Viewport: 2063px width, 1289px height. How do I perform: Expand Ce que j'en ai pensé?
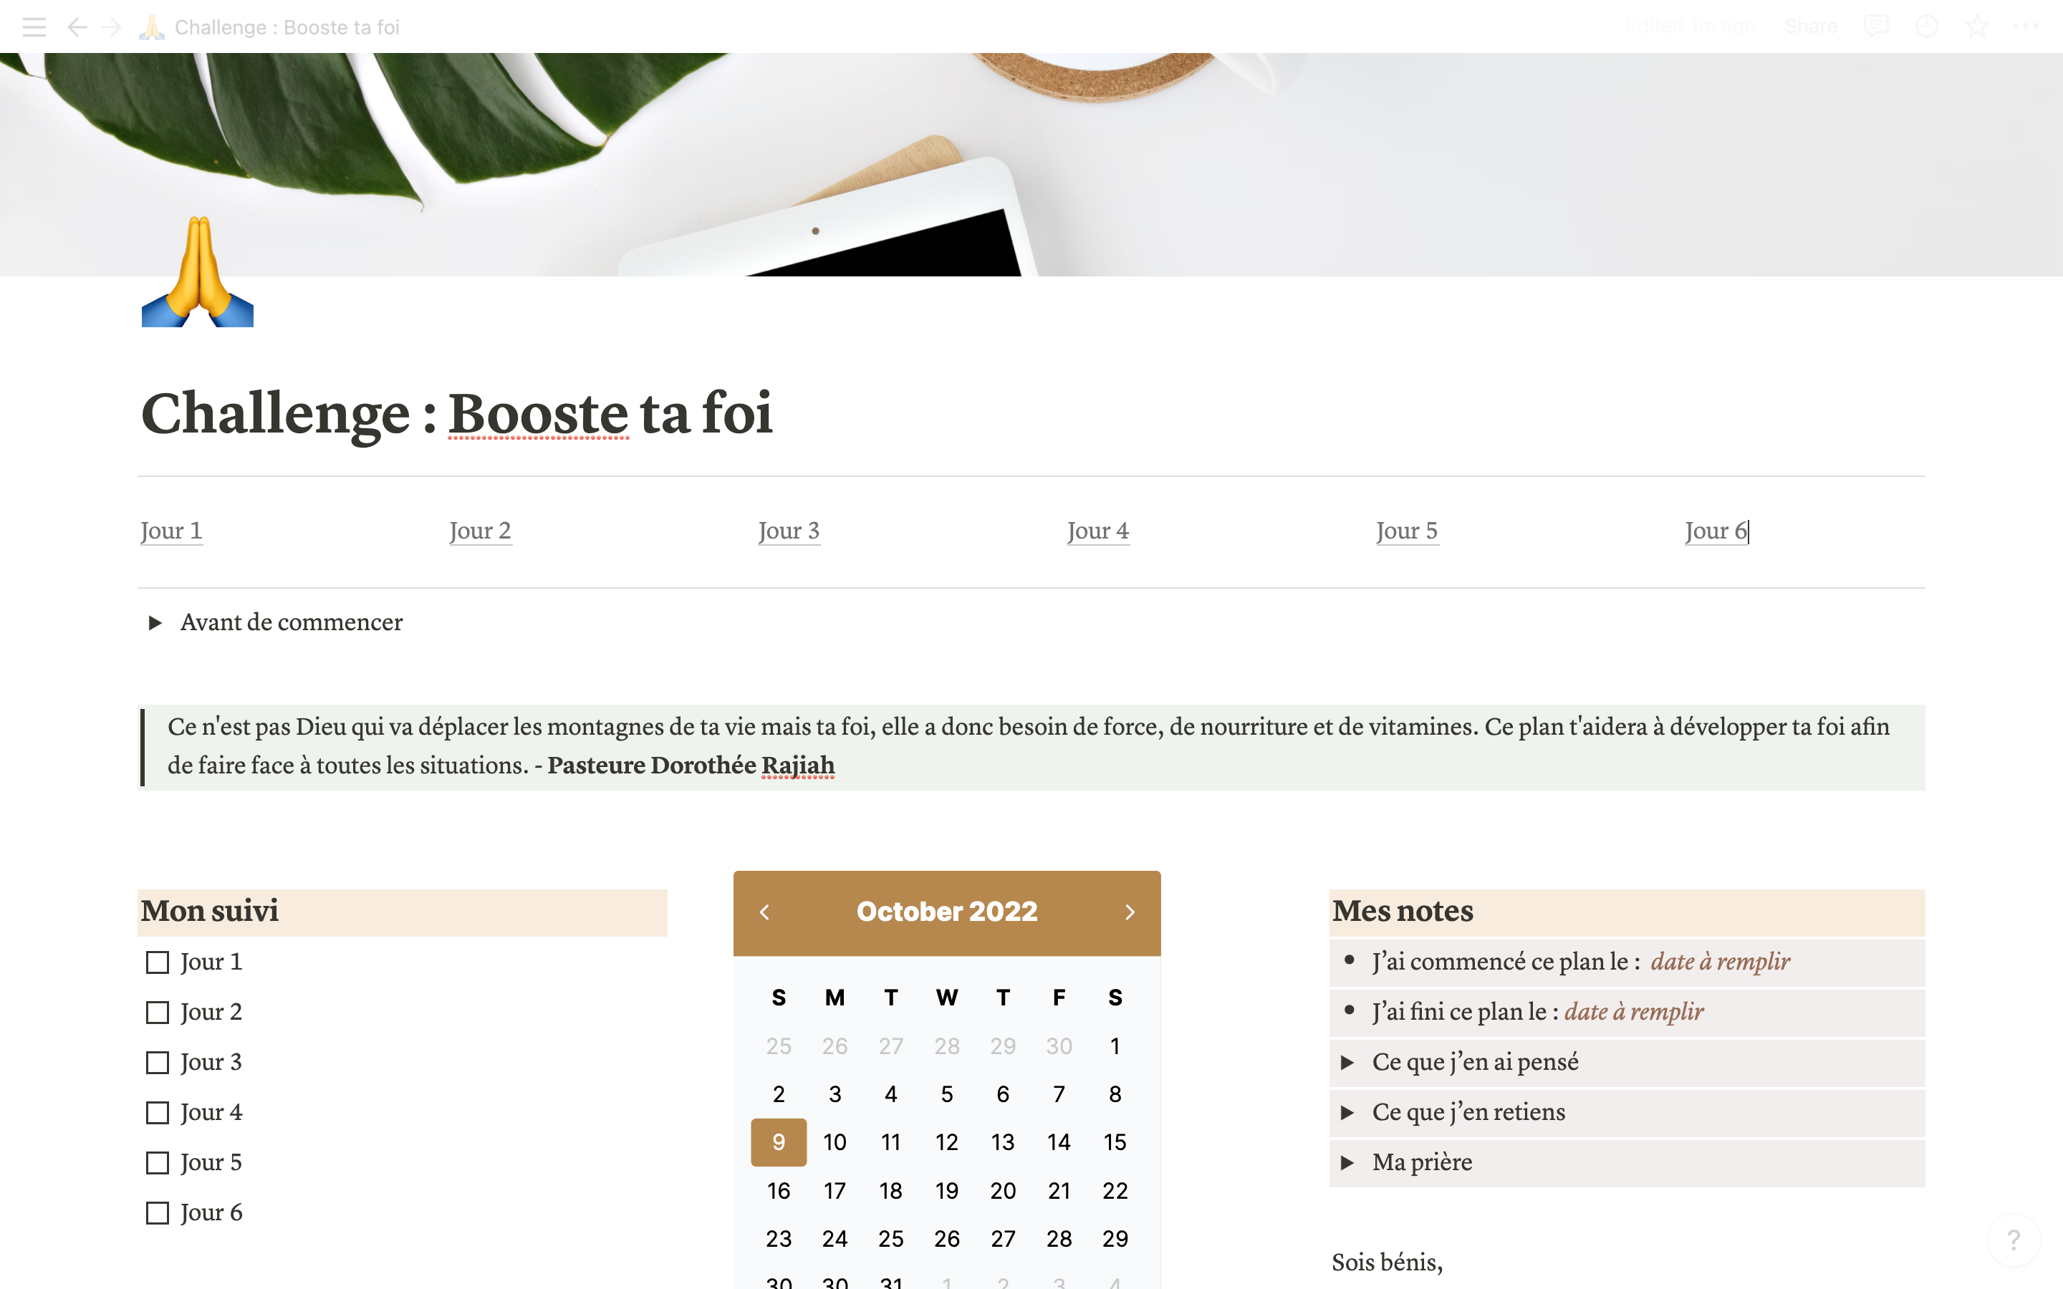click(1347, 1062)
